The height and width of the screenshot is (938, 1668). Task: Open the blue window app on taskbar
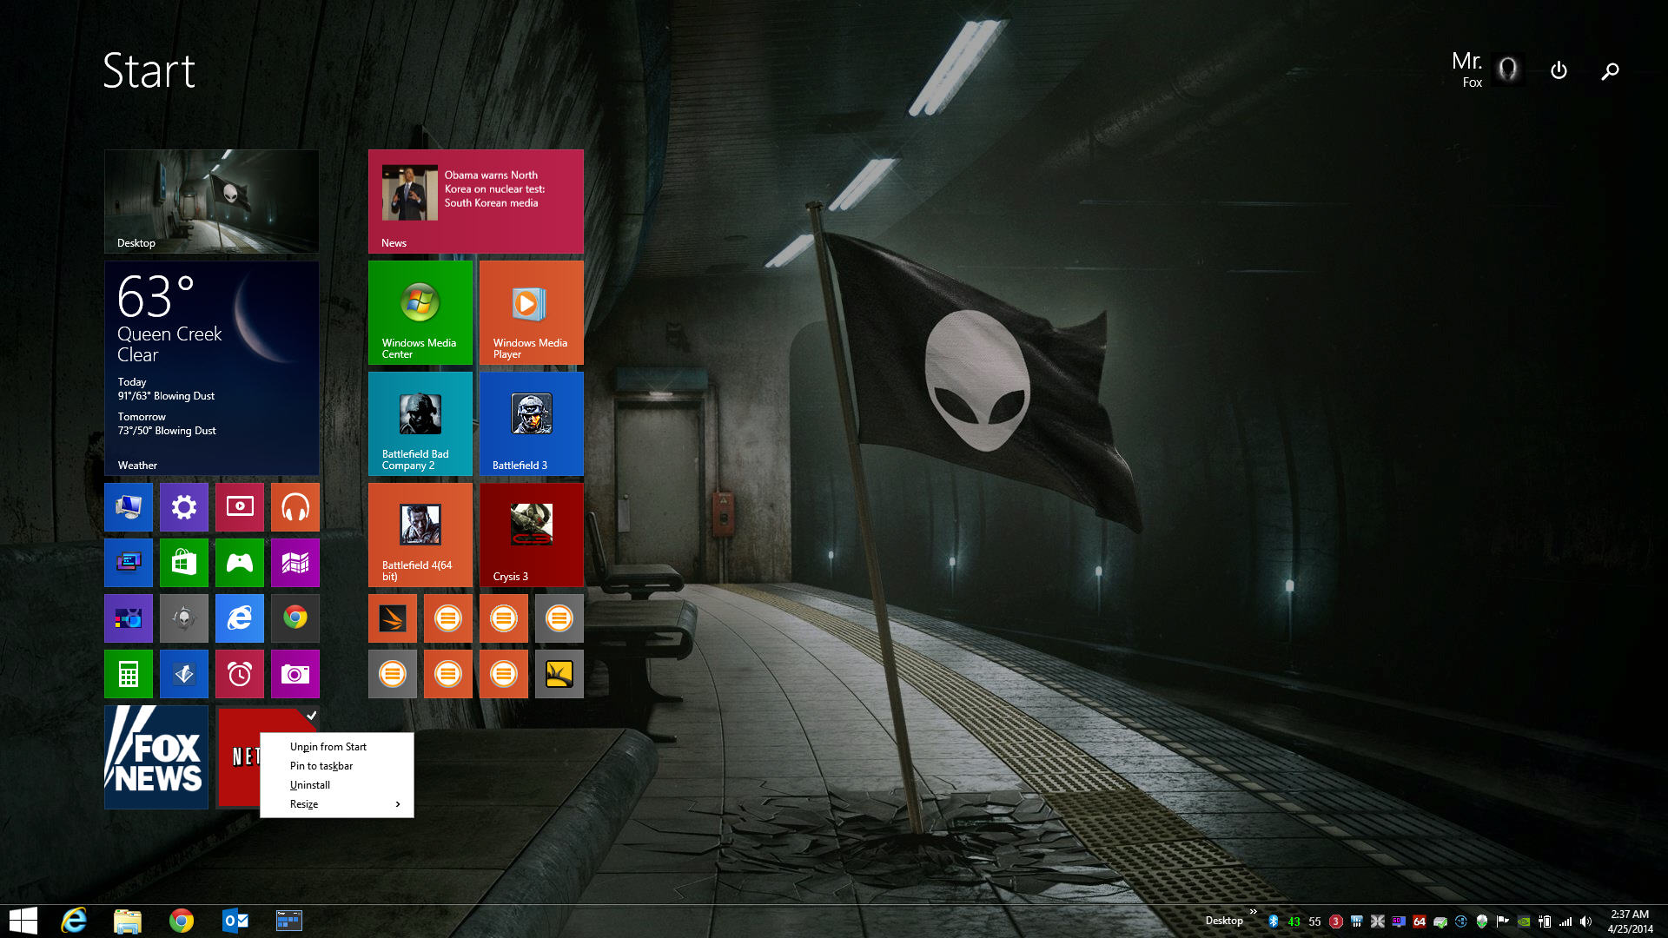[288, 921]
